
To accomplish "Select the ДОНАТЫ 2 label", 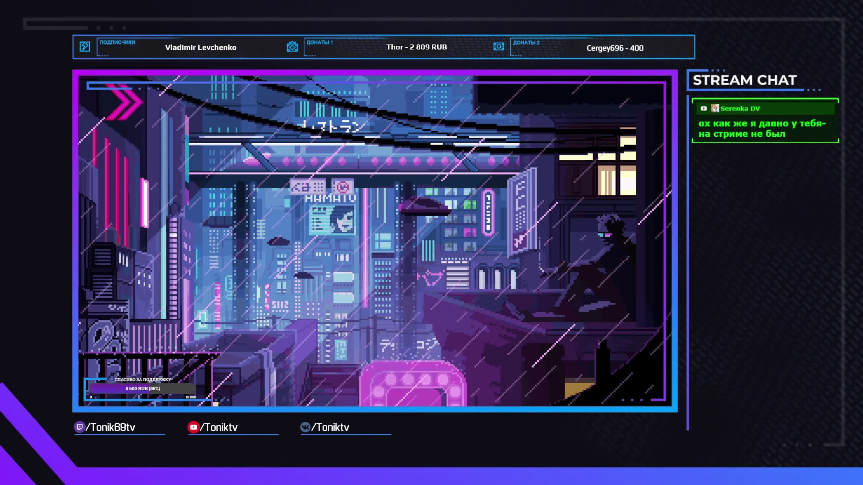I will [526, 42].
